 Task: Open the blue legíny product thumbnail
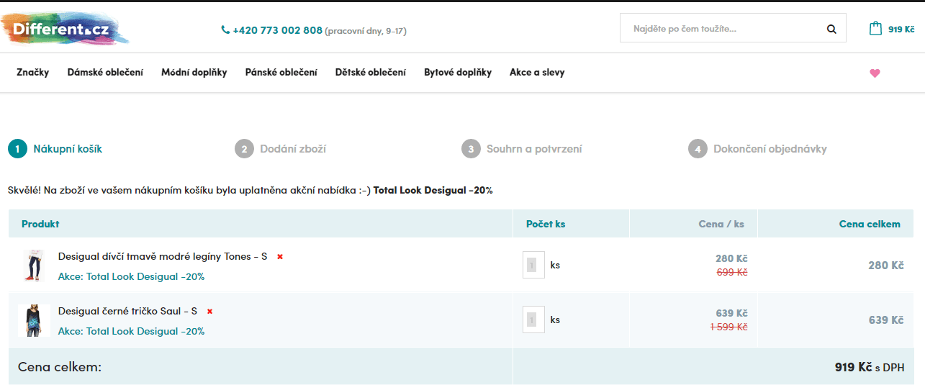(34, 266)
